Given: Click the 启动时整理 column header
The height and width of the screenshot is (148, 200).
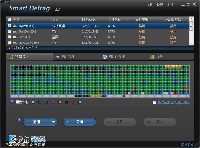Looking at the screenshot, I should [x=173, y=20].
